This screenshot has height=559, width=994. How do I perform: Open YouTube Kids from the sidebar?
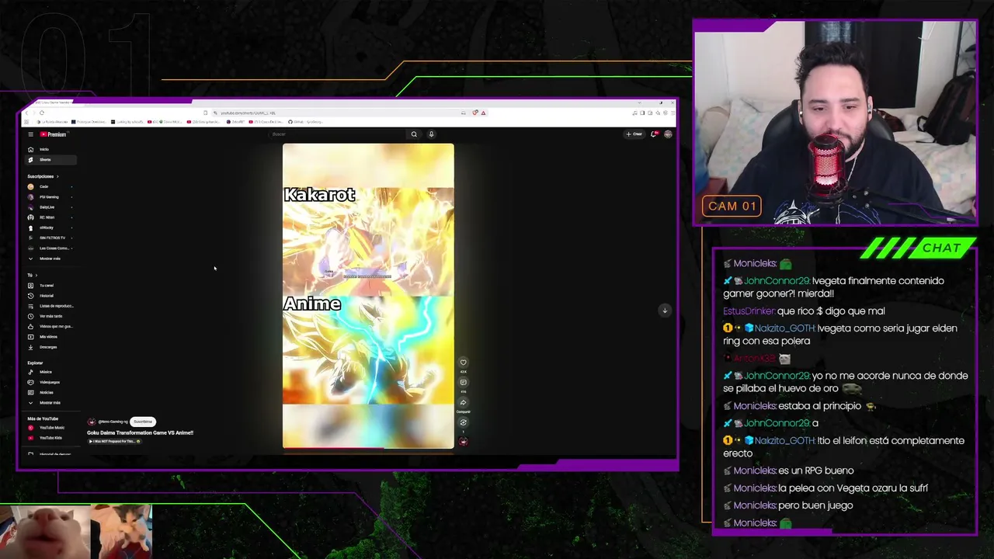(50, 438)
